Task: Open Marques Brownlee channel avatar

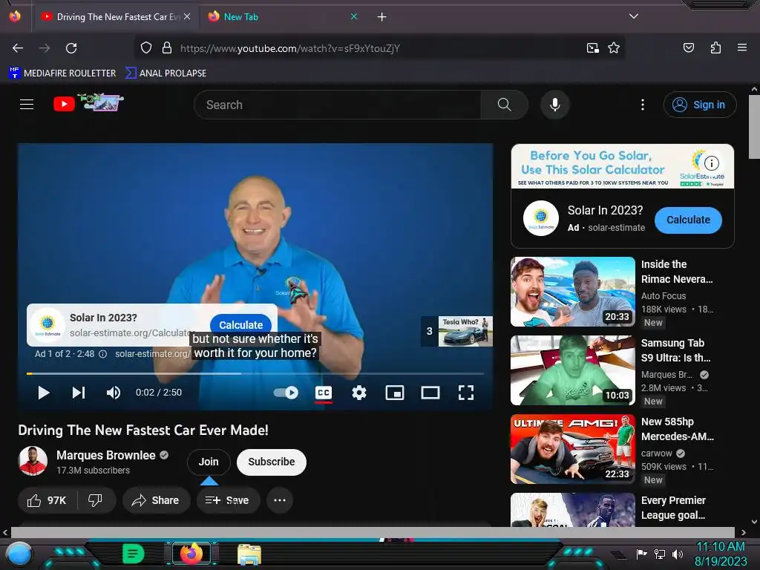Action: tap(33, 461)
